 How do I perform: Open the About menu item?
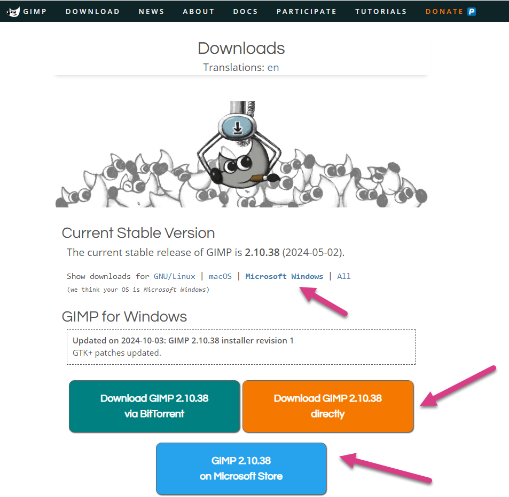click(199, 12)
